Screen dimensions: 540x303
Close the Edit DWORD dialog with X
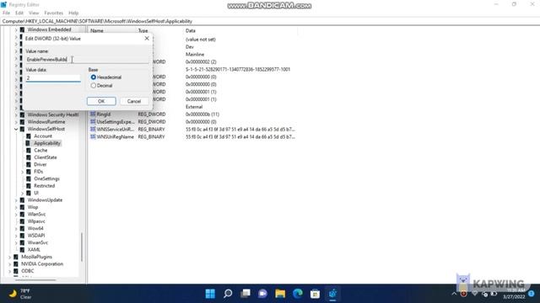(x=147, y=39)
